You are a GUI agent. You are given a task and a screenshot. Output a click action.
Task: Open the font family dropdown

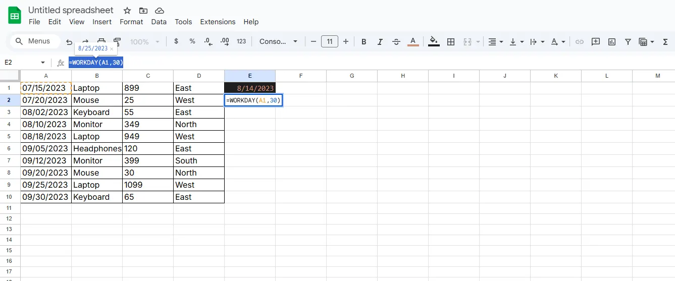click(279, 41)
